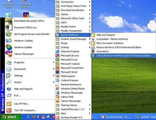This screenshot has height=120, width=156.
Task: Open the Settings menu entry
Action: tap(30, 76)
